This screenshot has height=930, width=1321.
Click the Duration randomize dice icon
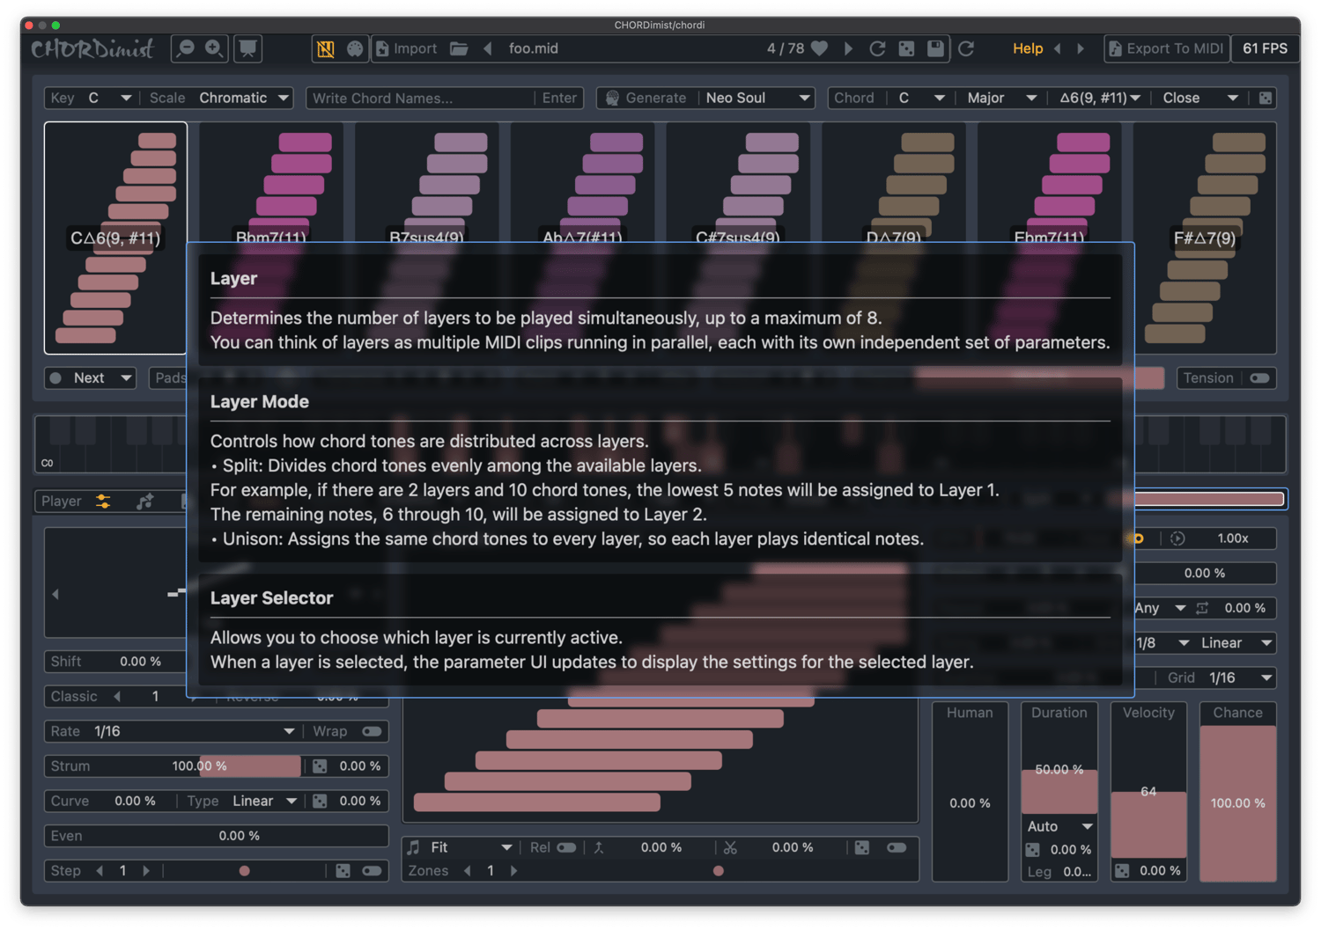[x=1033, y=849]
